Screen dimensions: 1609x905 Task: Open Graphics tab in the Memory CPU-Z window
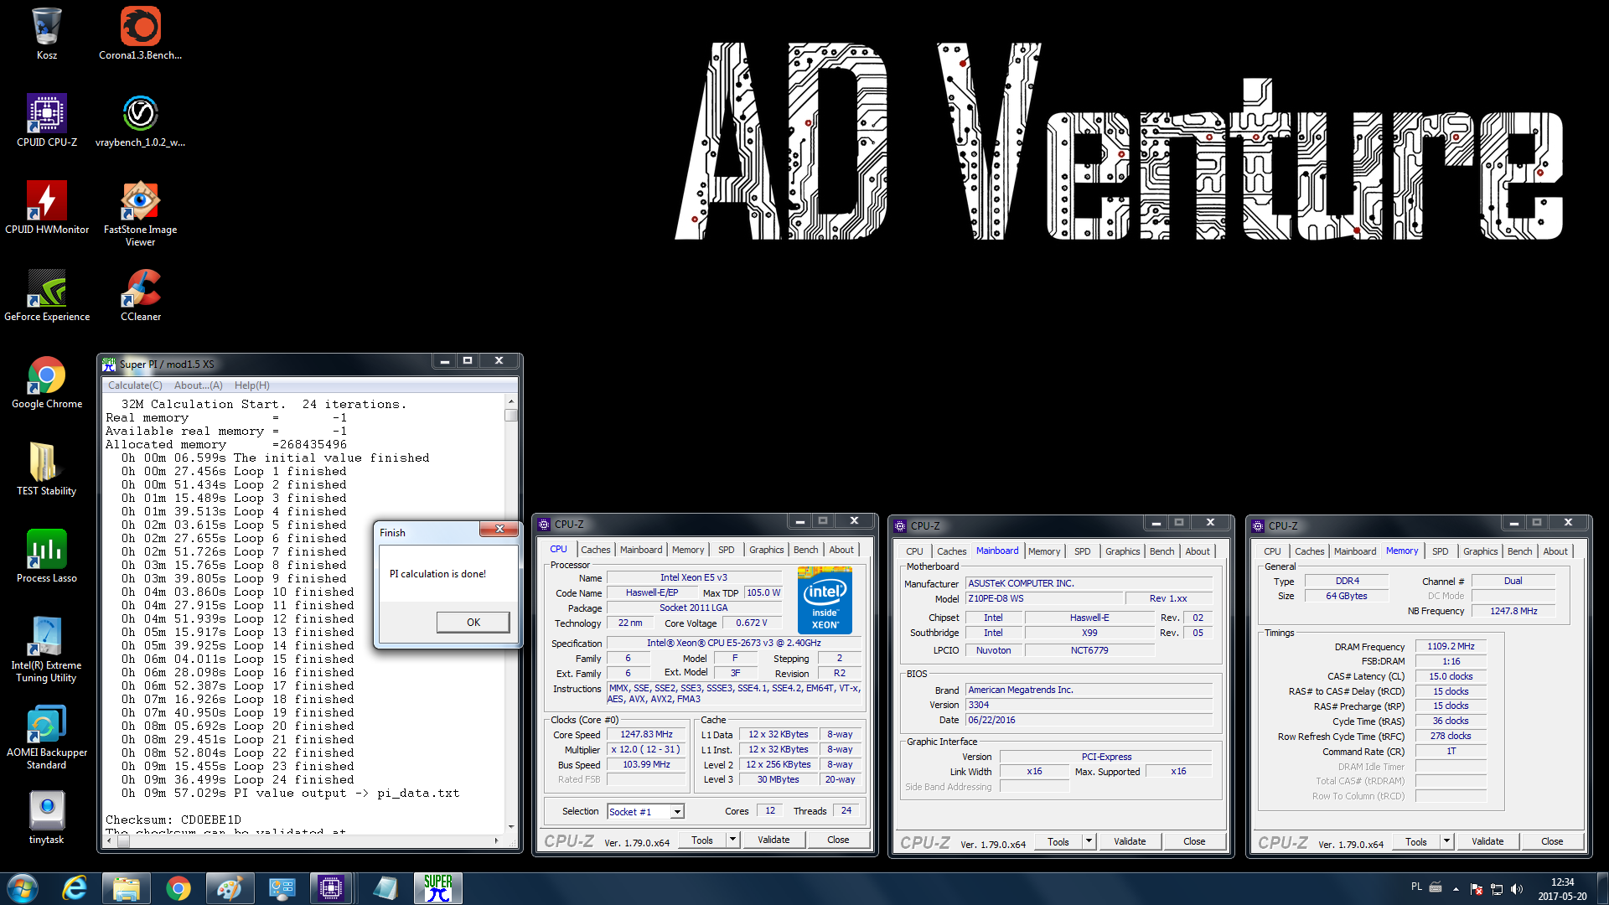click(1480, 551)
